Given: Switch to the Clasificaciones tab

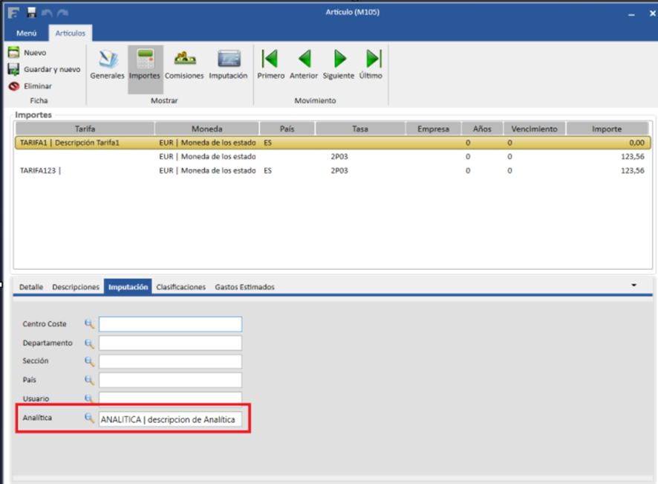Looking at the screenshot, I should coord(180,287).
